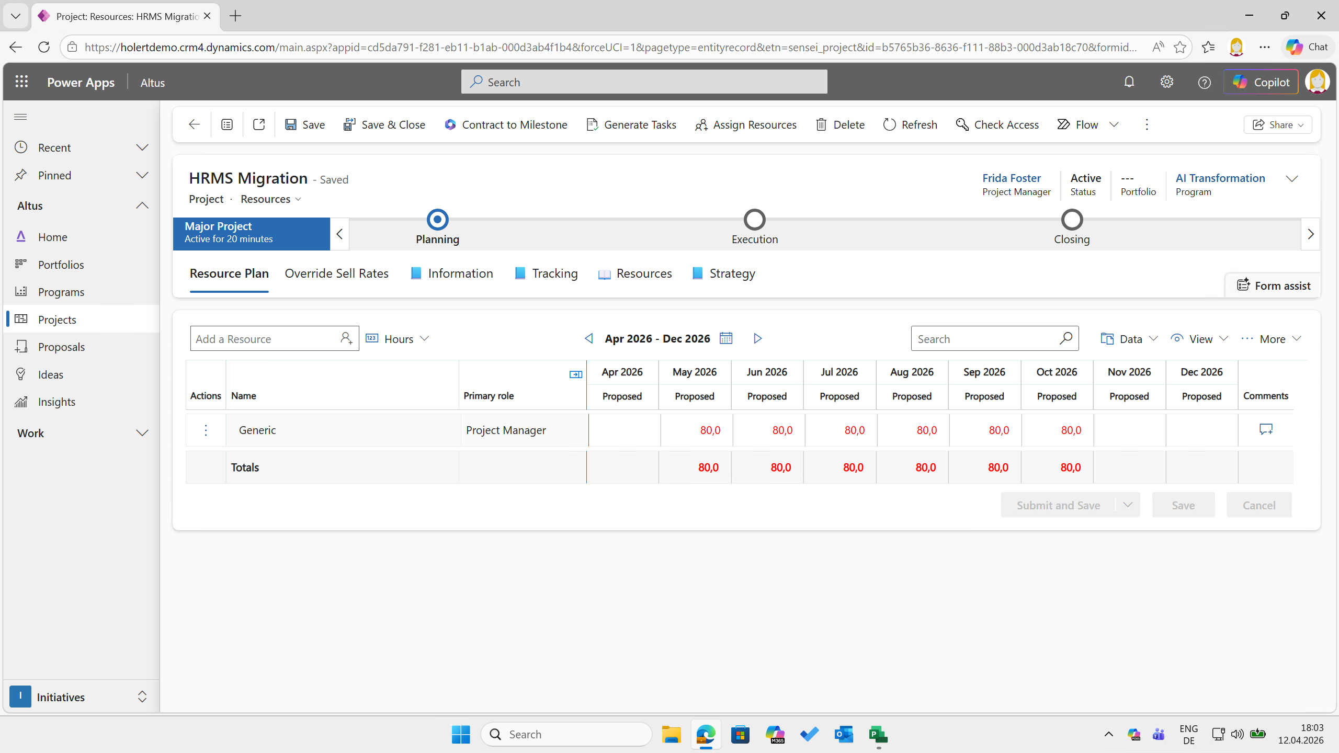
Task: Select the Execution stage circle
Action: pyautogui.click(x=754, y=220)
